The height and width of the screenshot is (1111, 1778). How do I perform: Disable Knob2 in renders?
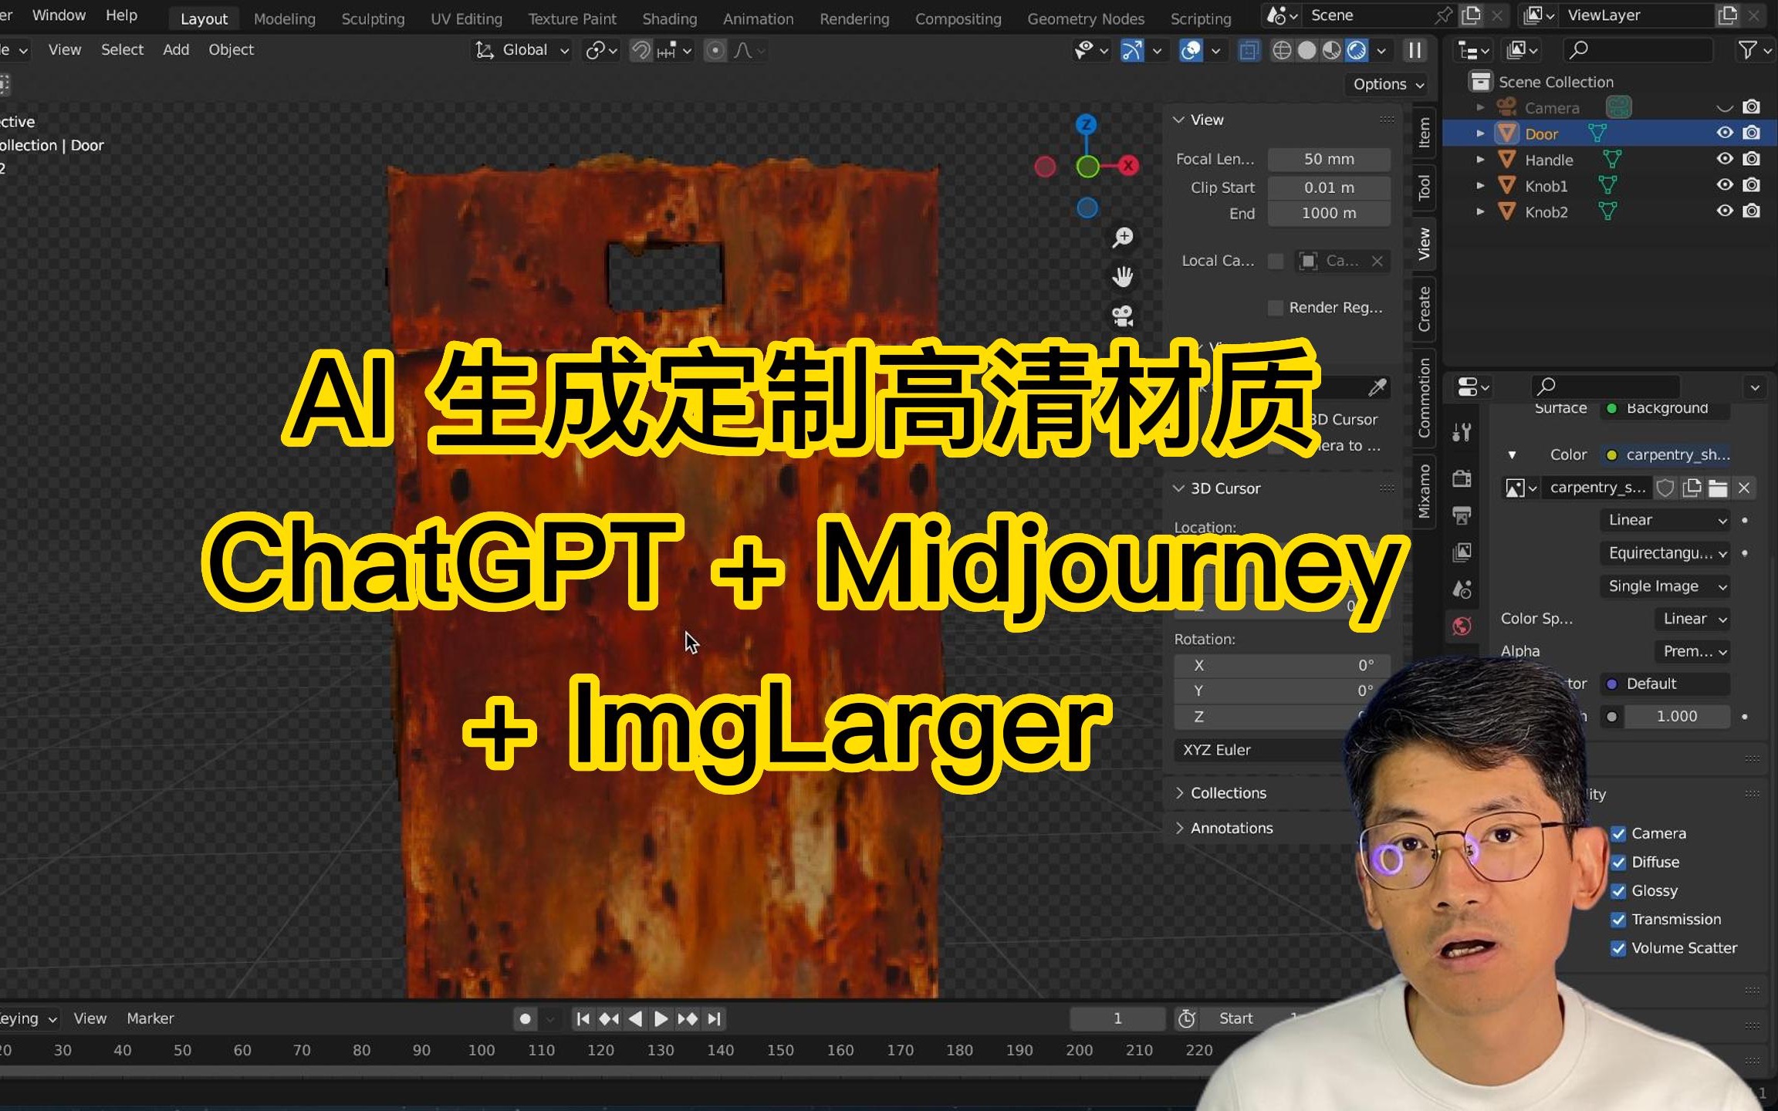coord(1752,211)
